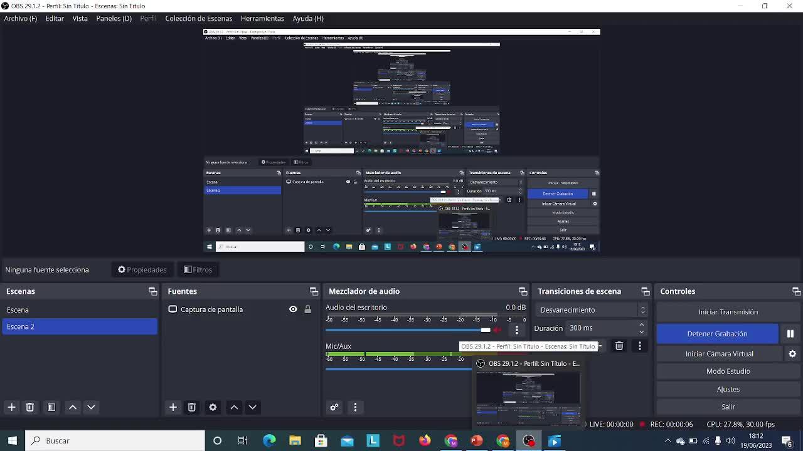803x451 pixels.
Task: Open the Ayuda menu
Action: [308, 18]
